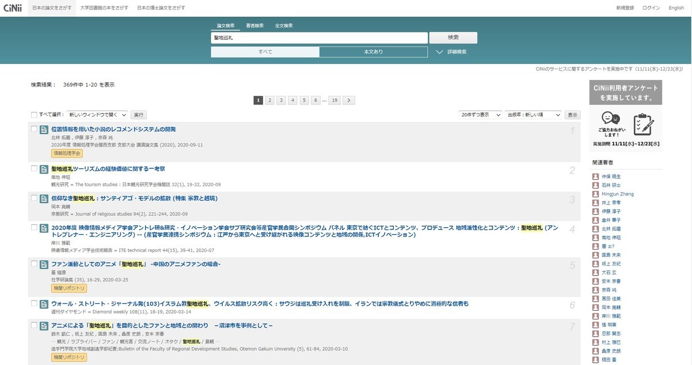Click author icon beside 国島 未来
Viewport: 692px width, 365px height.
(596, 255)
